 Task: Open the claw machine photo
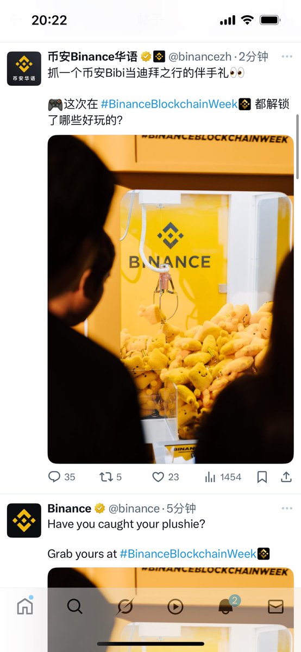pos(171,299)
